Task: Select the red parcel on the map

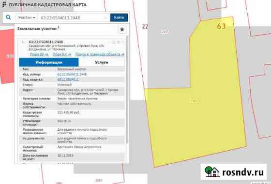Action: click(x=7, y=56)
